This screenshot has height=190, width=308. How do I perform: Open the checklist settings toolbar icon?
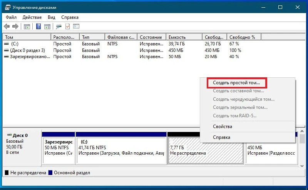(x=76, y=26)
